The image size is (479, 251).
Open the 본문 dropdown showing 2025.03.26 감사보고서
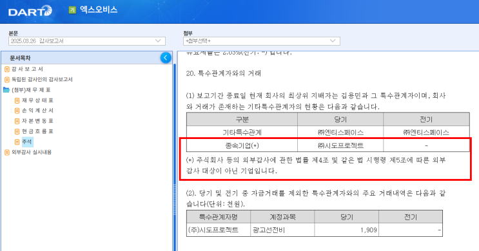pyautogui.click(x=87, y=41)
